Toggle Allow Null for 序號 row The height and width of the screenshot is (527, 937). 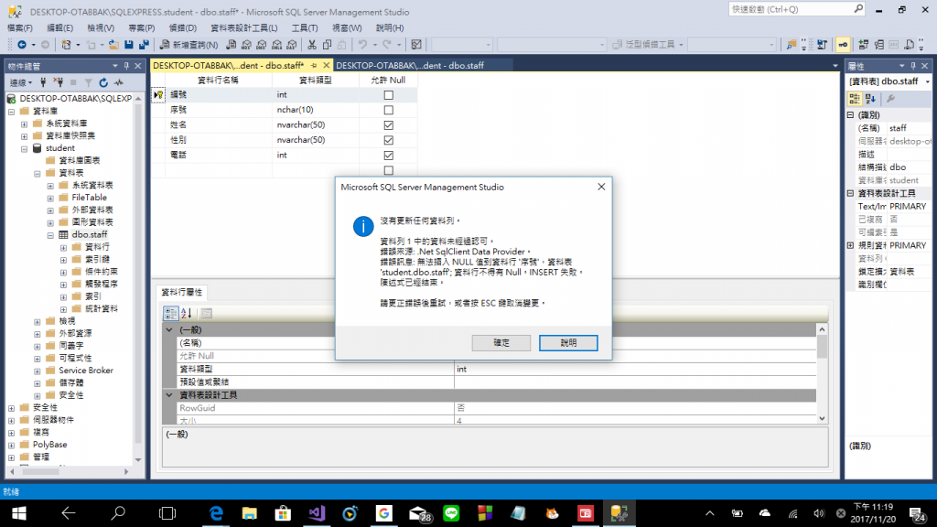(388, 110)
